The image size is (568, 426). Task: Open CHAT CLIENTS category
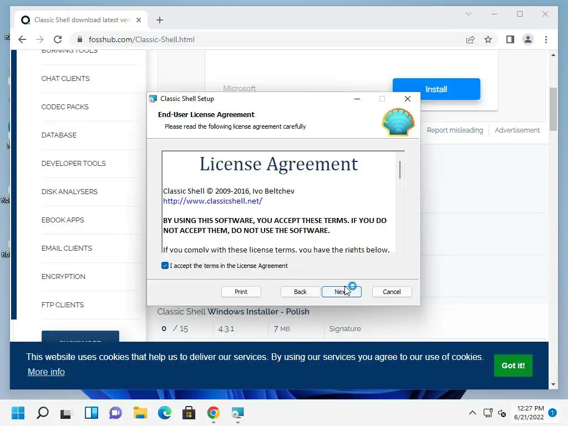click(65, 79)
